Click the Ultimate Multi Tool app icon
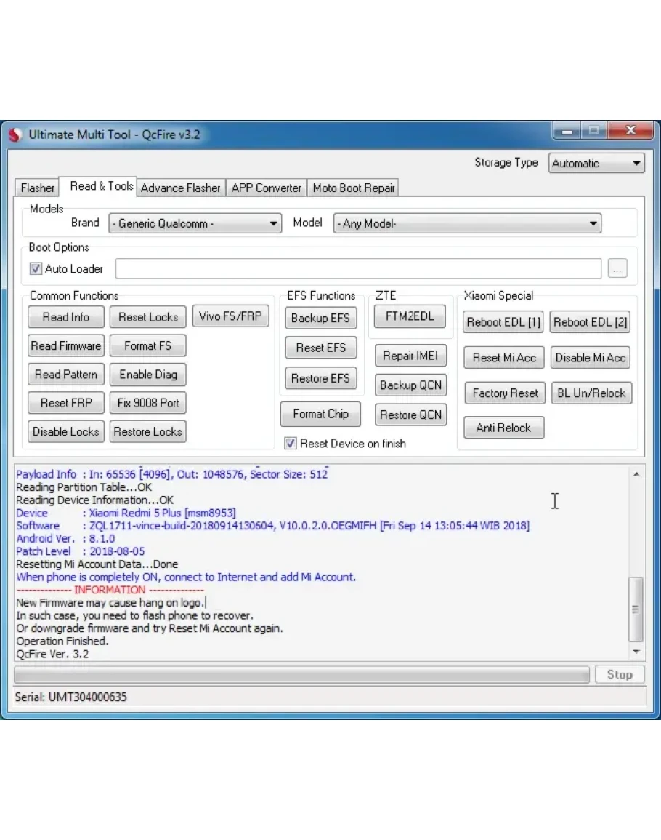661x840 pixels. pyautogui.click(x=15, y=135)
